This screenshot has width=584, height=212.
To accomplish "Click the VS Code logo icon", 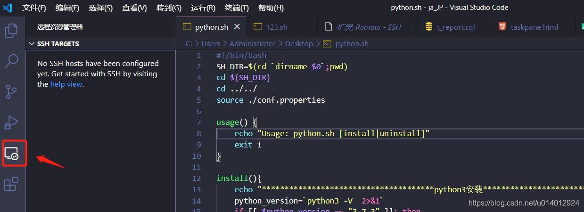I will pos(8,8).
